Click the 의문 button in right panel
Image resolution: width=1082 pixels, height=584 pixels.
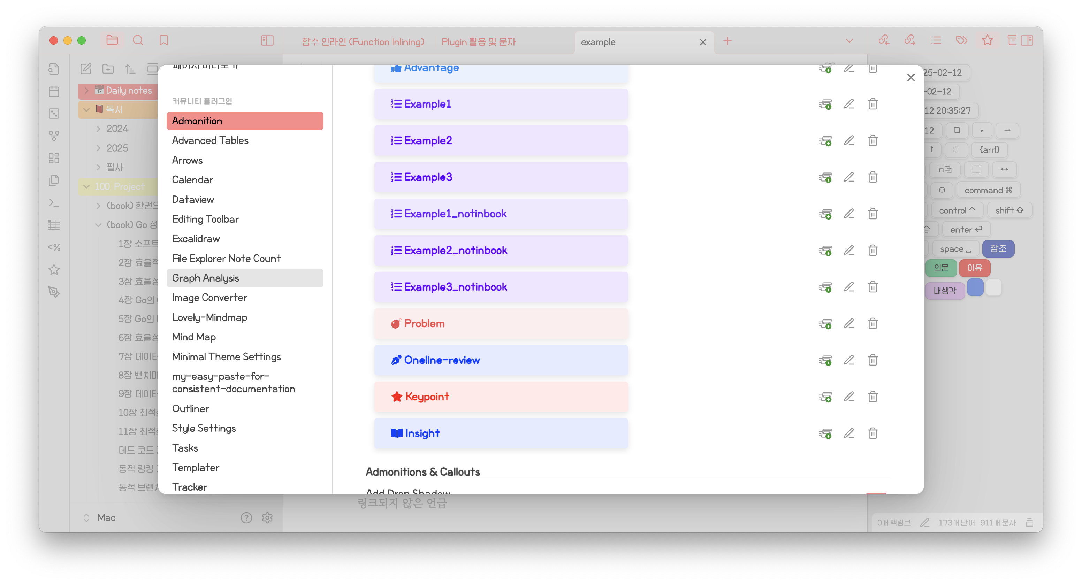tap(941, 268)
